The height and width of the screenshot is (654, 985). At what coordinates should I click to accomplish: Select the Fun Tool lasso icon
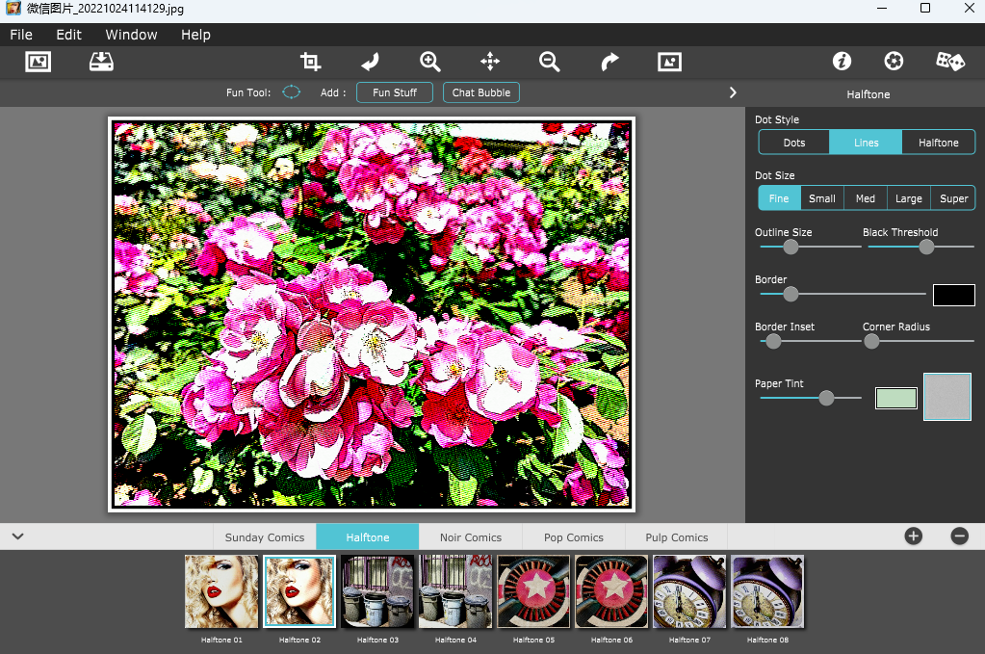coord(292,92)
